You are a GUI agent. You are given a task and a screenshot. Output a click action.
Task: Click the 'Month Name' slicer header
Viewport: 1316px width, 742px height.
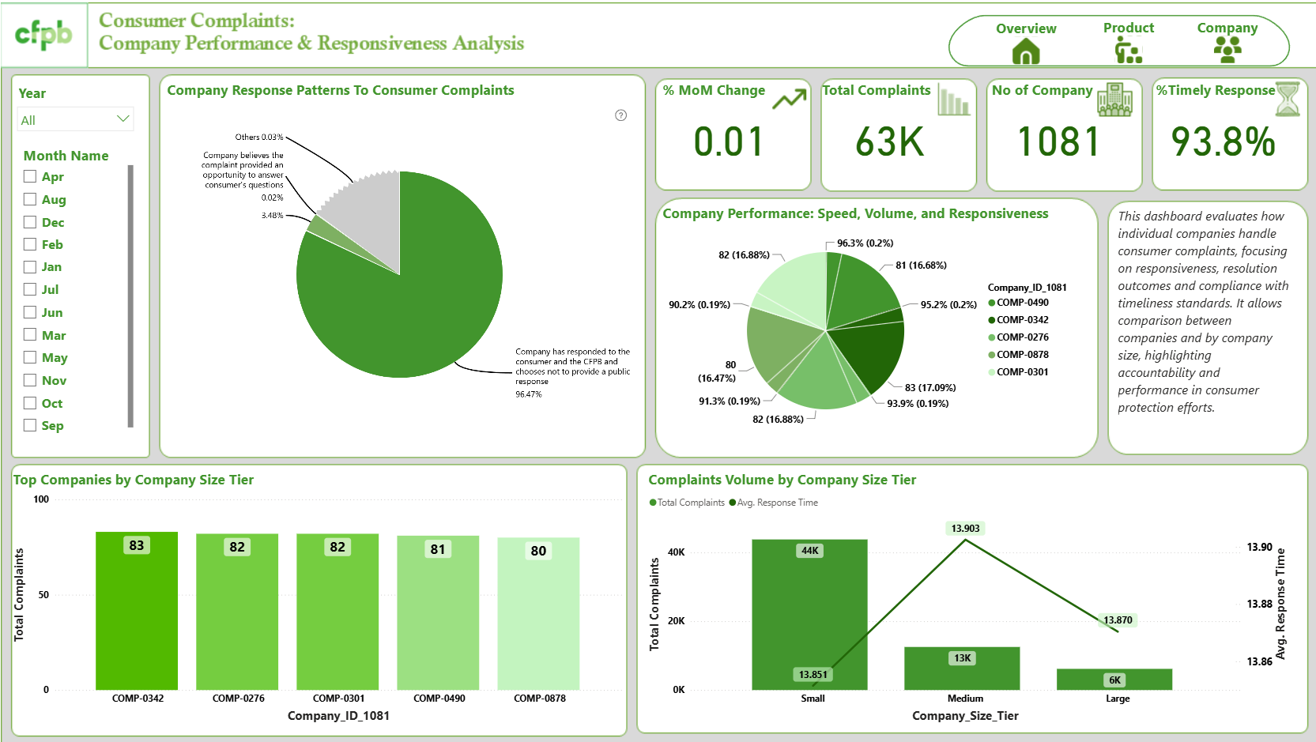pyautogui.click(x=66, y=156)
